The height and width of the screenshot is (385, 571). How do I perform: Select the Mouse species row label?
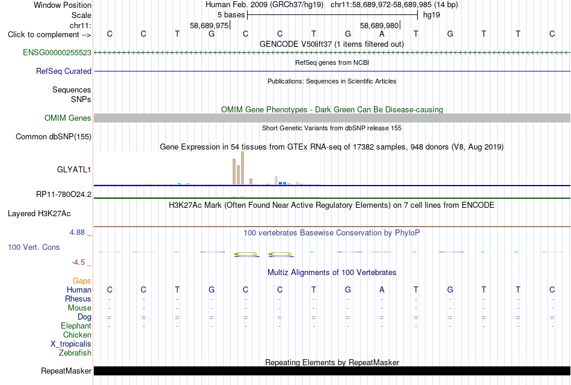[x=79, y=308]
